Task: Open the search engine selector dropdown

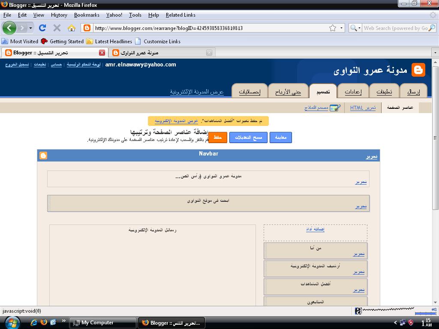Action: [x=360, y=28]
